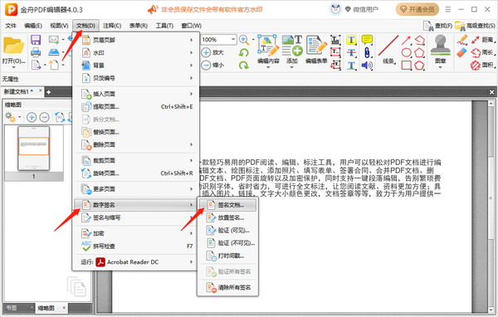Click the save floppy disk icon
Viewport: 498px width, 317px height.
pos(36,40)
